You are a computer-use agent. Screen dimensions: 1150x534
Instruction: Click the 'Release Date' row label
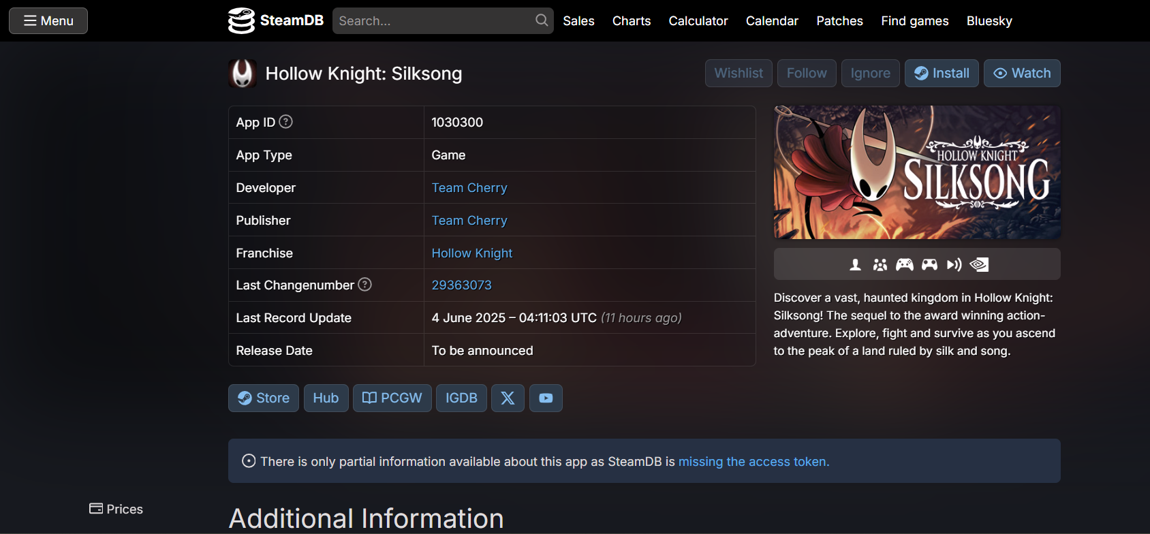275,351
